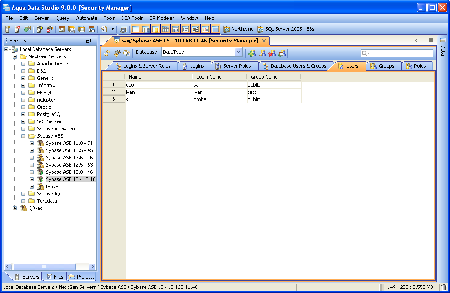This screenshot has width=450, height=293.
Task: Collapse the Local Database Servers tree node
Action: (6, 49)
